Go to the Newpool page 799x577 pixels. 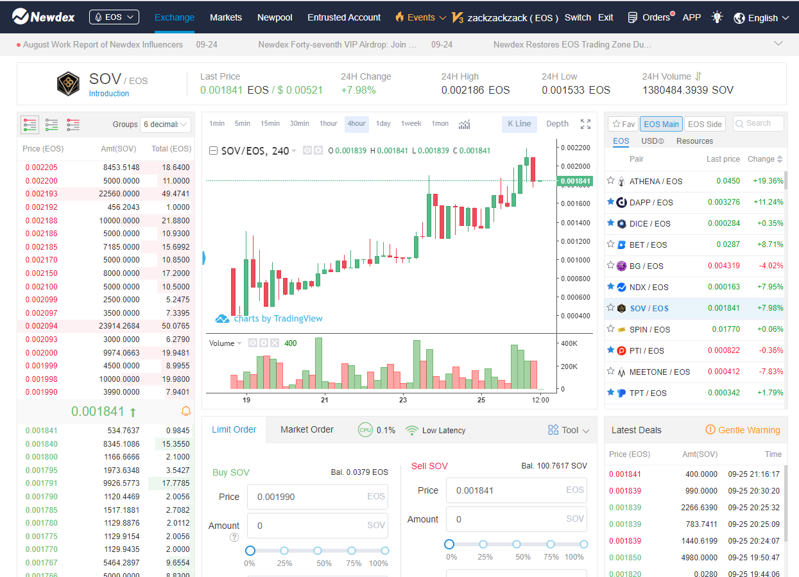275,17
